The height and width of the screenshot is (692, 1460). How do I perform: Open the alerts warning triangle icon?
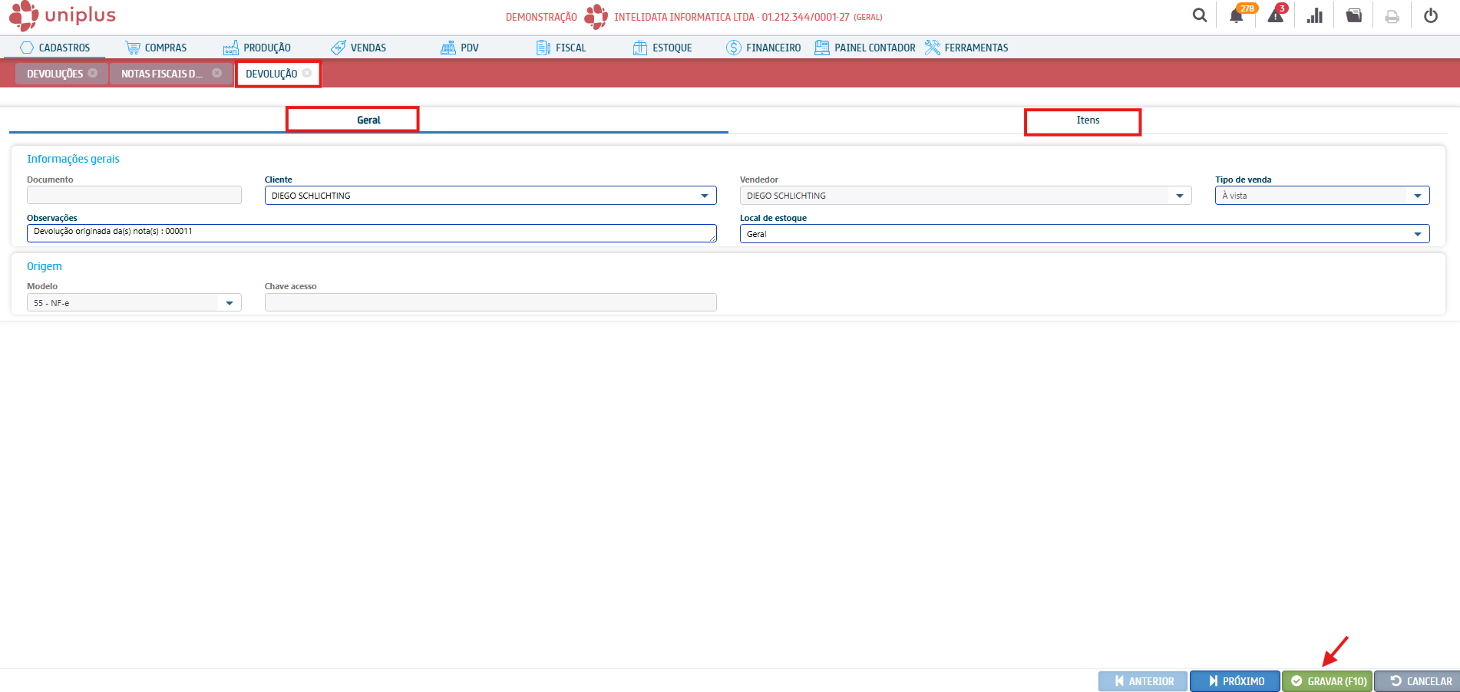point(1276,15)
